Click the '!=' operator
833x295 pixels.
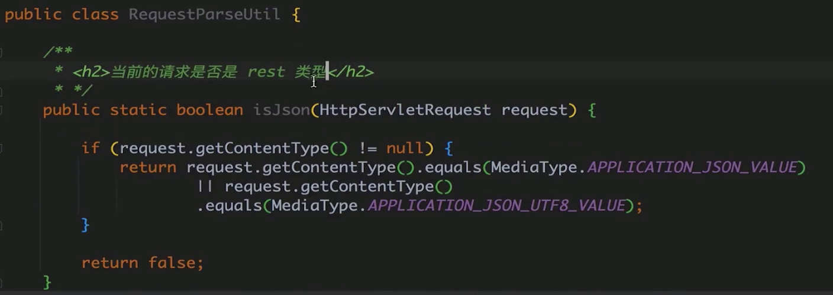click(x=367, y=147)
